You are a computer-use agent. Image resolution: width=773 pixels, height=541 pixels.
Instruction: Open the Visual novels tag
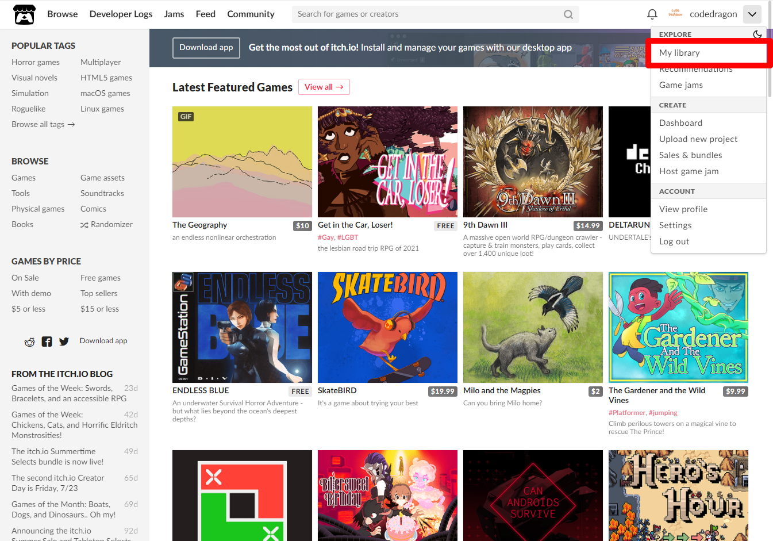click(x=34, y=78)
